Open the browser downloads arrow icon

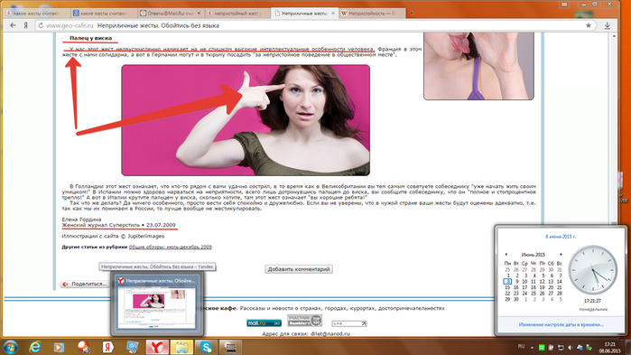coord(608,25)
